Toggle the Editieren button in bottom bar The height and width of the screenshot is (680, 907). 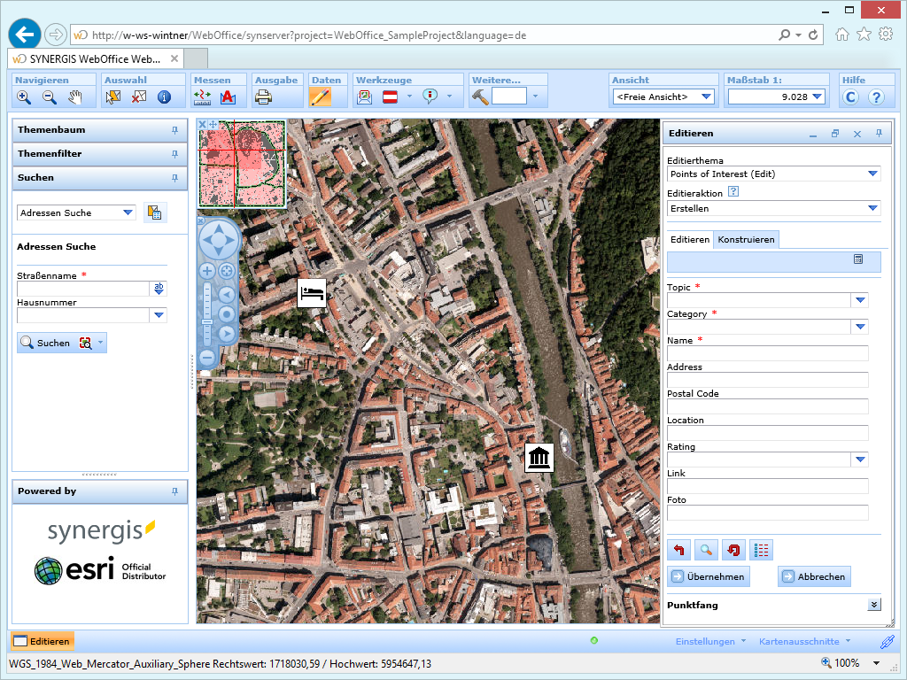click(42, 641)
